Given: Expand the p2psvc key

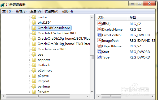Looking at the screenshot, I should tap(29, 76).
